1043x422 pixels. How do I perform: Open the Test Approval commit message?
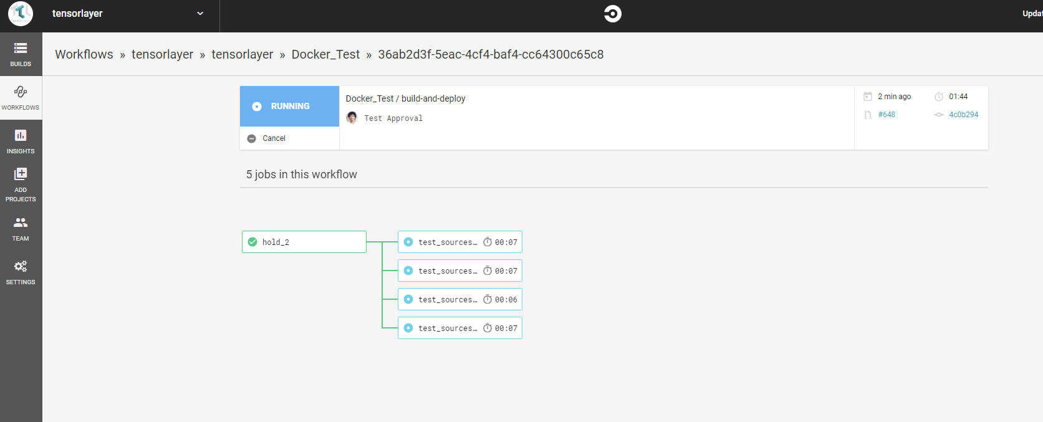[393, 118]
